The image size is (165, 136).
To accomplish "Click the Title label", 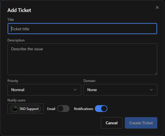I will click(11, 20).
